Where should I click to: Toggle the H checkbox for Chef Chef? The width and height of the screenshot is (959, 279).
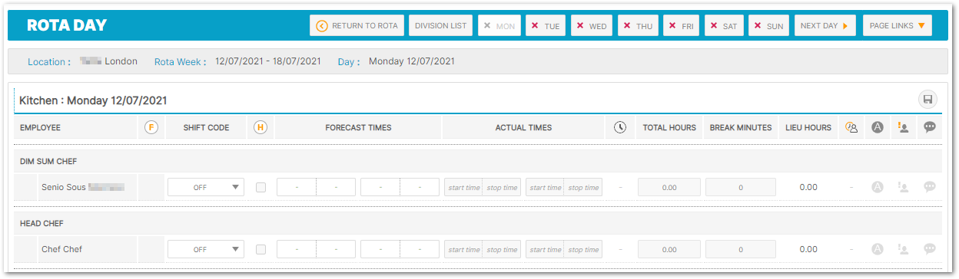click(x=260, y=250)
